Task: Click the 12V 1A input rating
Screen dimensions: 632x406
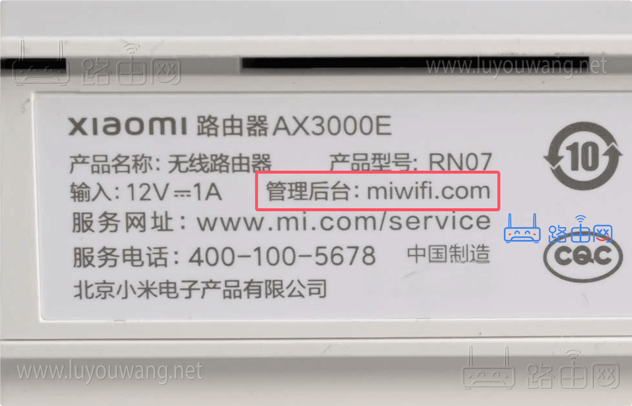Action: (174, 193)
